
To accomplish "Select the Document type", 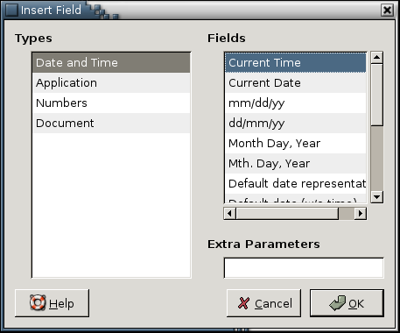I will tap(111, 124).
